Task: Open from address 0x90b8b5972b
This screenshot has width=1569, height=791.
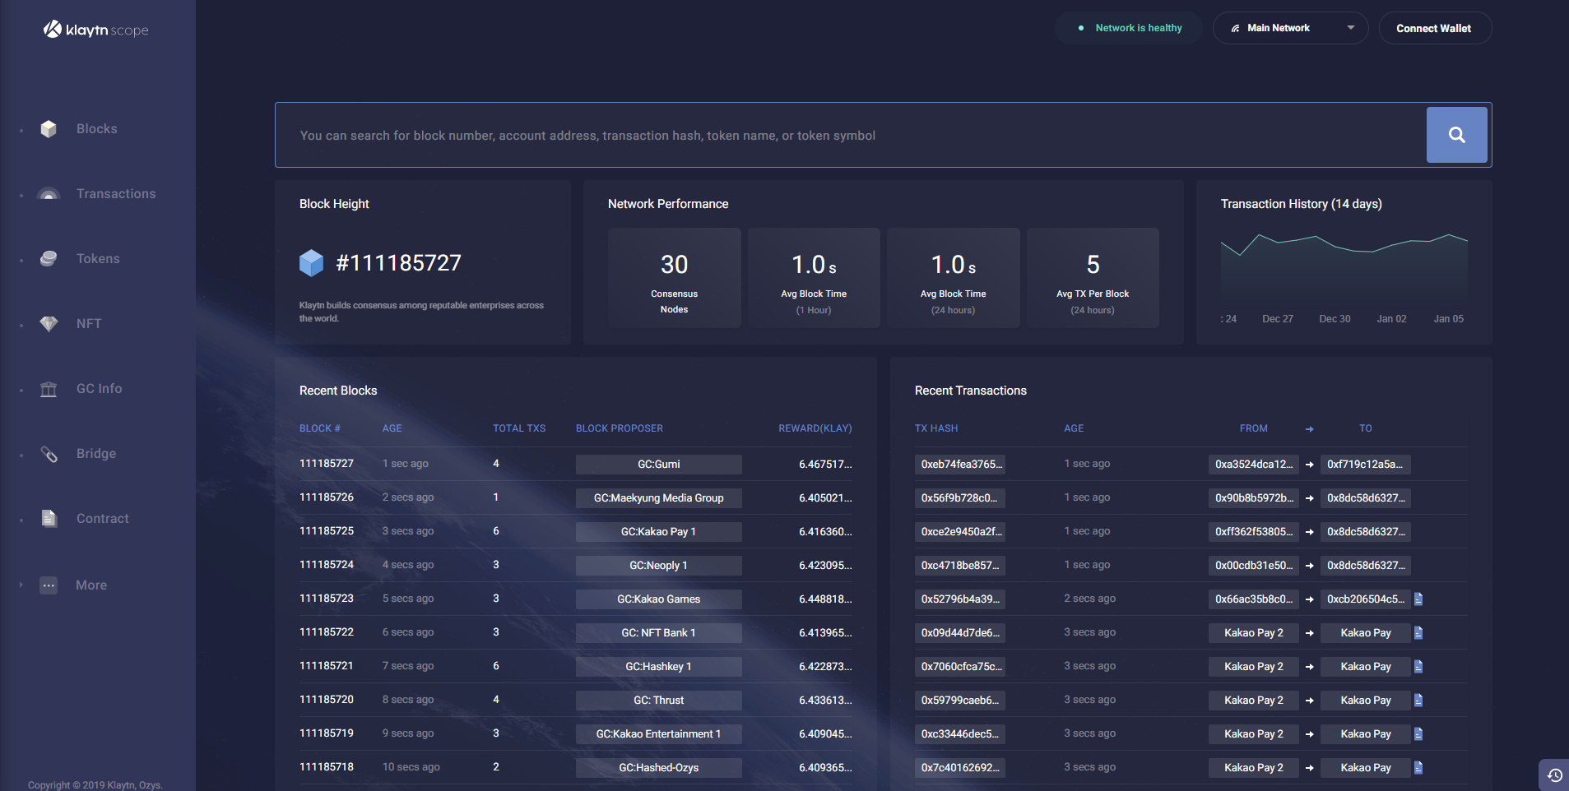Action: point(1254,498)
